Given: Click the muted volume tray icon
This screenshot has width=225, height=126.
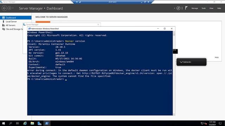Looking at the screenshot, I should pos(205,123).
